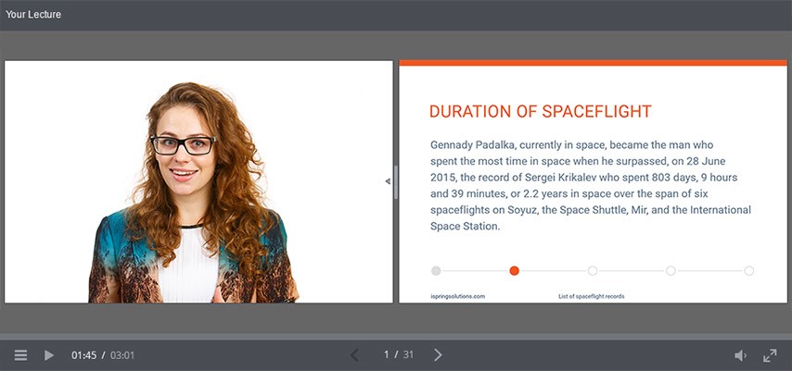Open the List of spaceflight records link
The width and height of the screenshot is (792, 371).
(591, 296)
